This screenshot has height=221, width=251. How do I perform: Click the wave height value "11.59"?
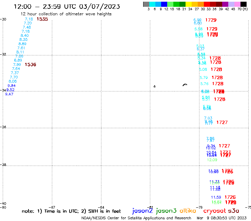tap(216, 197)
